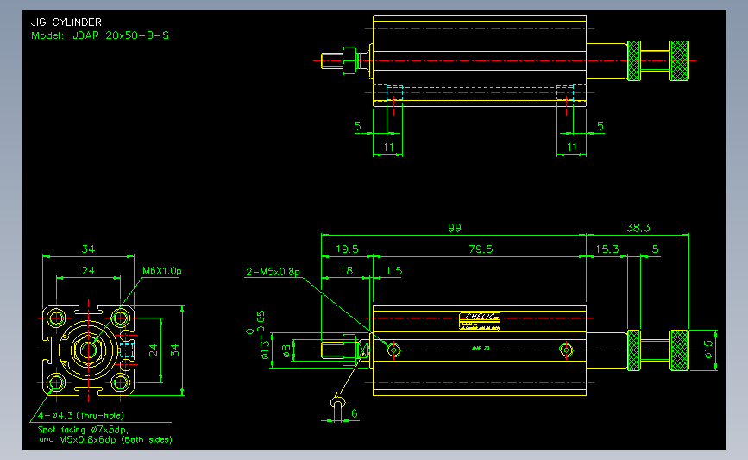Click the JIG CYLINDER title text

(66, 22)
